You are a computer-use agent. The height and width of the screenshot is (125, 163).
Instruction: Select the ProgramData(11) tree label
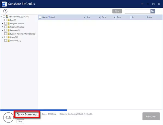pyautogui.click(x=17, y=27)
